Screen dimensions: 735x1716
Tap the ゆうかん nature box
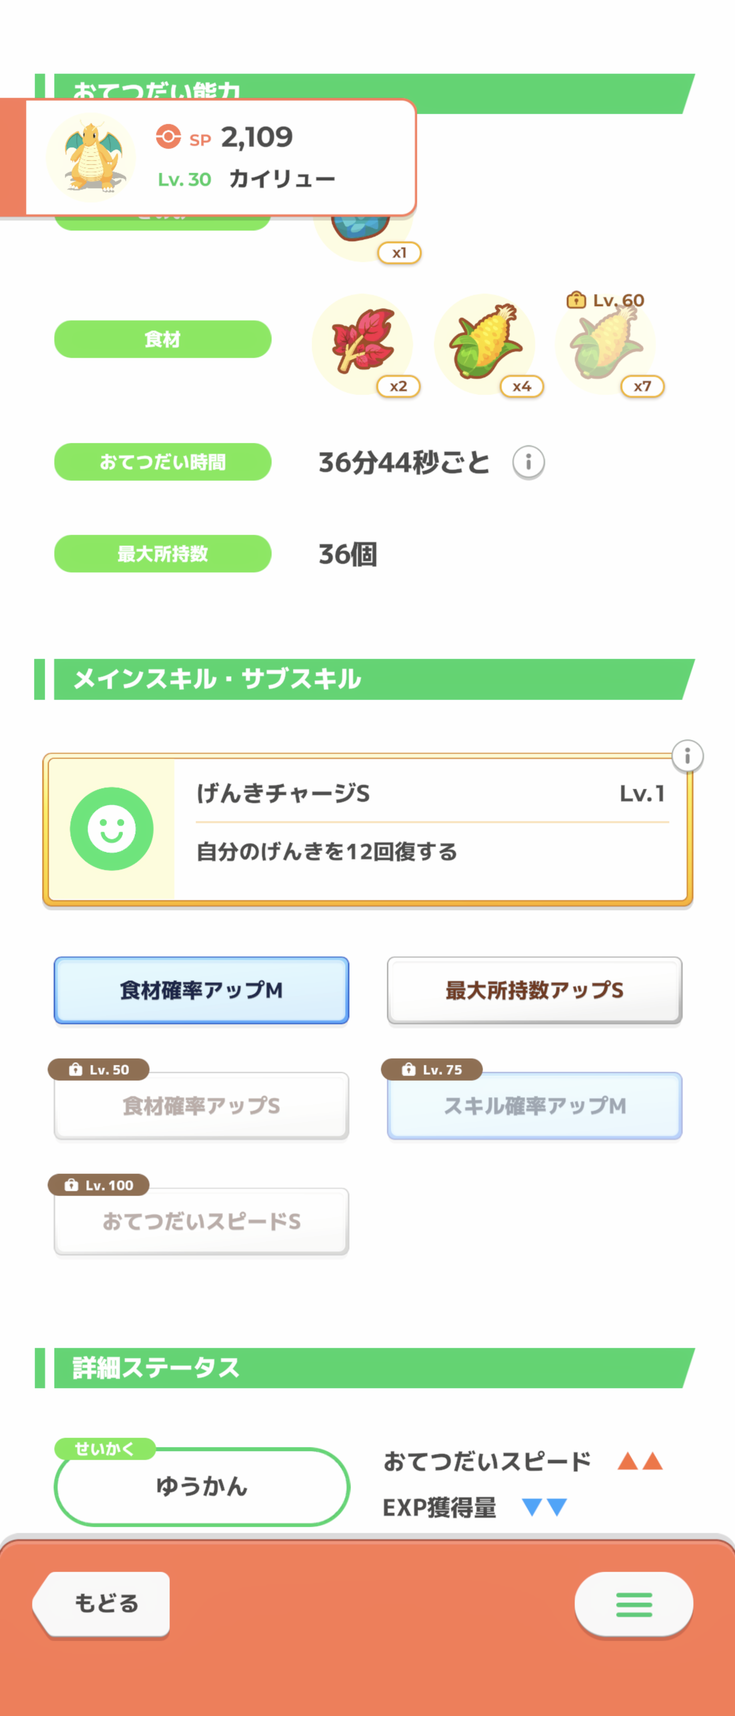[202, 1486]
